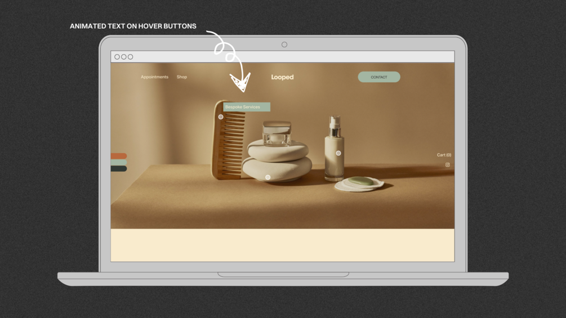Open the Instagram icon link
This screenshot has width=566, height=318.
tap(448, 165)
